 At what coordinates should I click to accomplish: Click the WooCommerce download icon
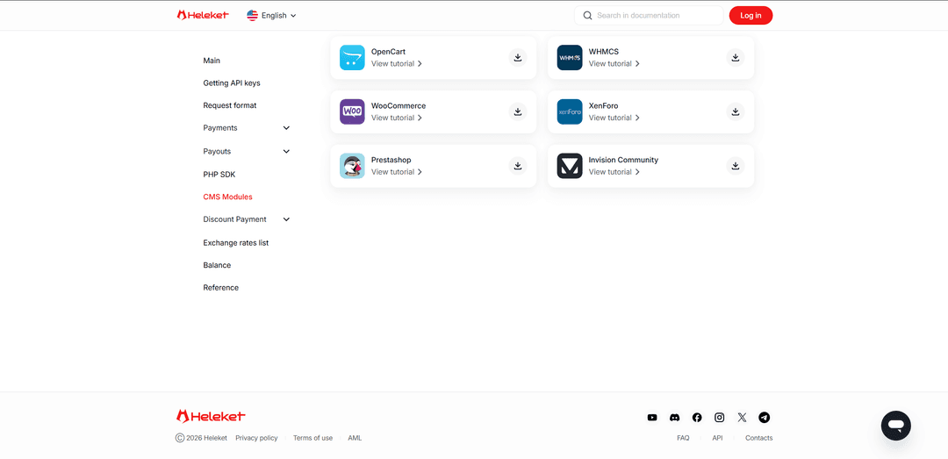[518, 112]
